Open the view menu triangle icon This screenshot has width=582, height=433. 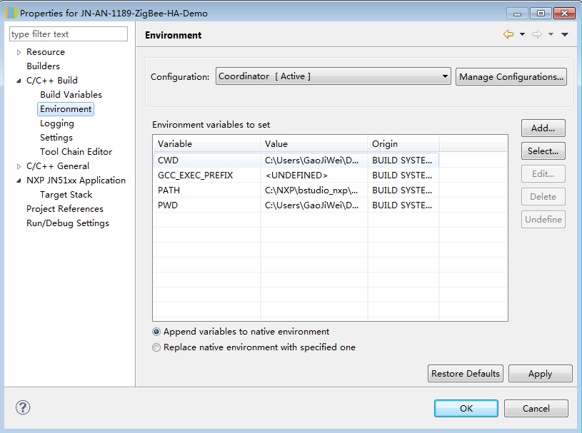click(x=565, y=34)
